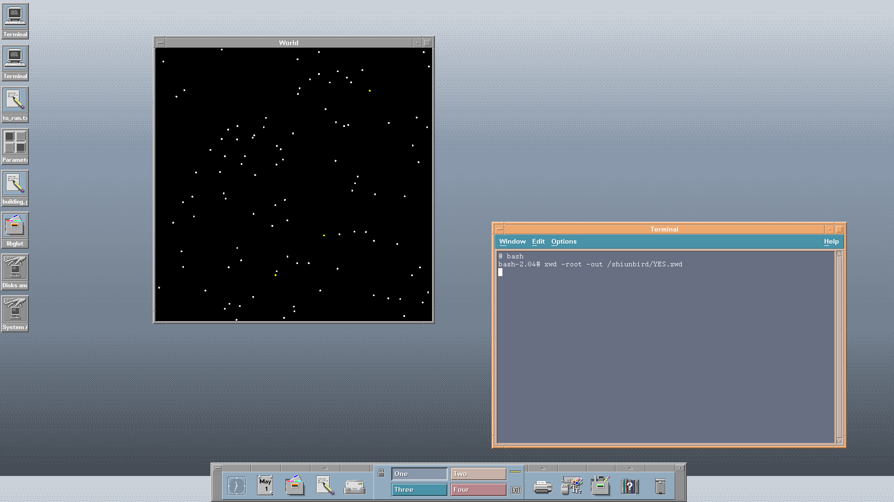The width and height of the screenshot is (894, 502).
Task: Open the Help menu in Terminal
Action: click(831, 241)
